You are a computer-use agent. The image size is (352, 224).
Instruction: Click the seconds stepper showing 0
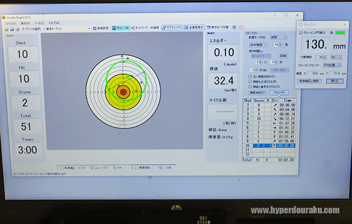[x=273, y=62]
